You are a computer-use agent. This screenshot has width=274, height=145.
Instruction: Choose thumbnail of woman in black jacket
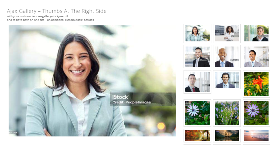click(x=256, y=33)
